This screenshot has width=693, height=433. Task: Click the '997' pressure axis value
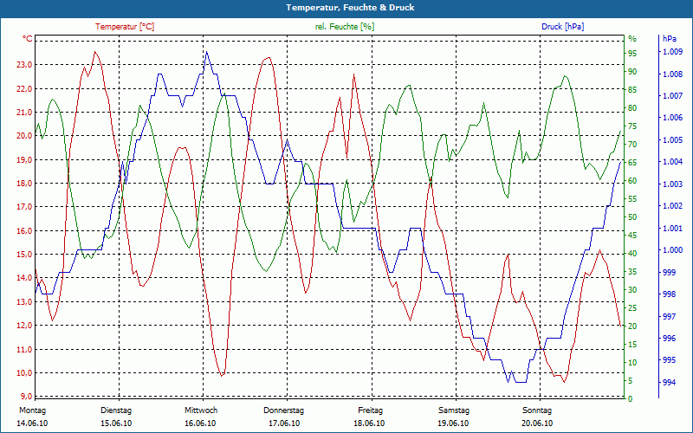click(669, 316)
